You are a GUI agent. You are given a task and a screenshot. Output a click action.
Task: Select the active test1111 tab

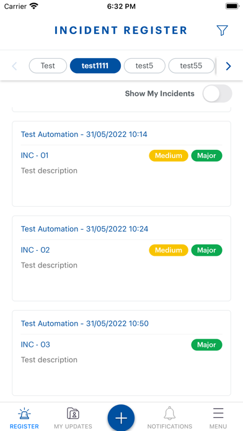pos(95,66)
